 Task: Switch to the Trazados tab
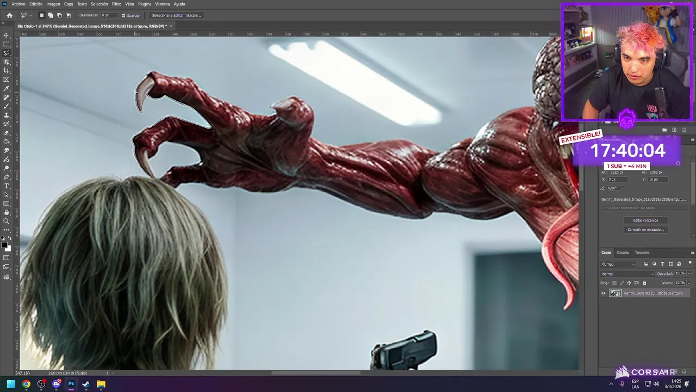click(642, 253)
